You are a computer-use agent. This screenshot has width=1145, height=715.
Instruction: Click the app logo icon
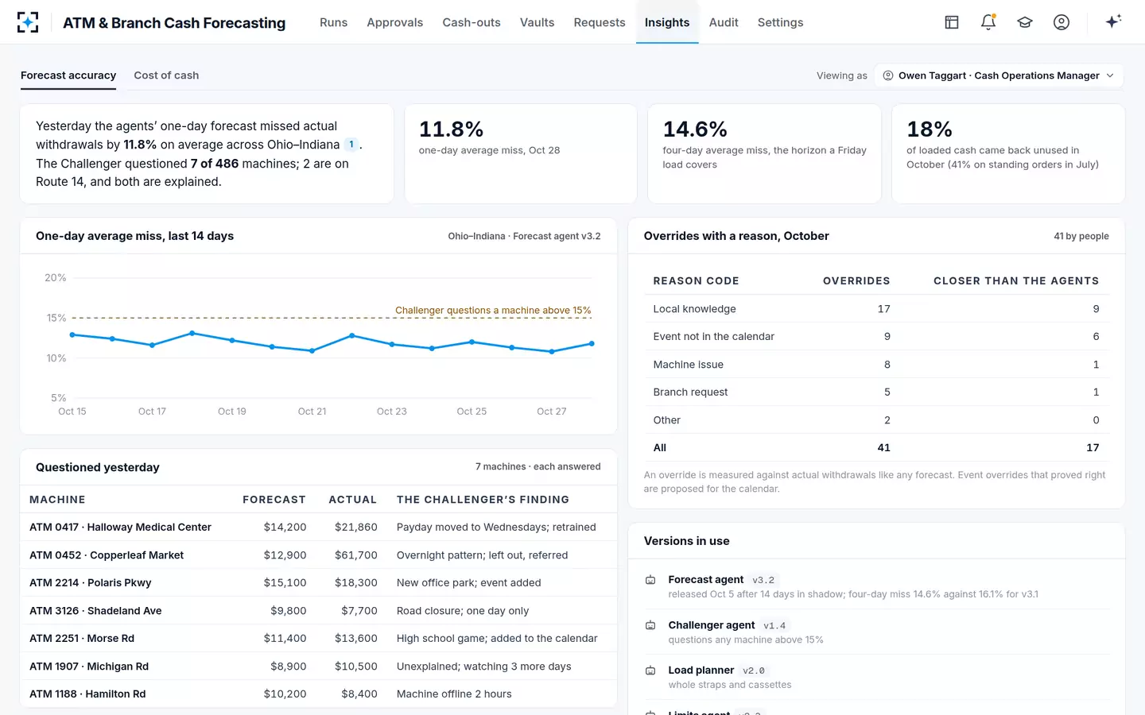point(28,22)
